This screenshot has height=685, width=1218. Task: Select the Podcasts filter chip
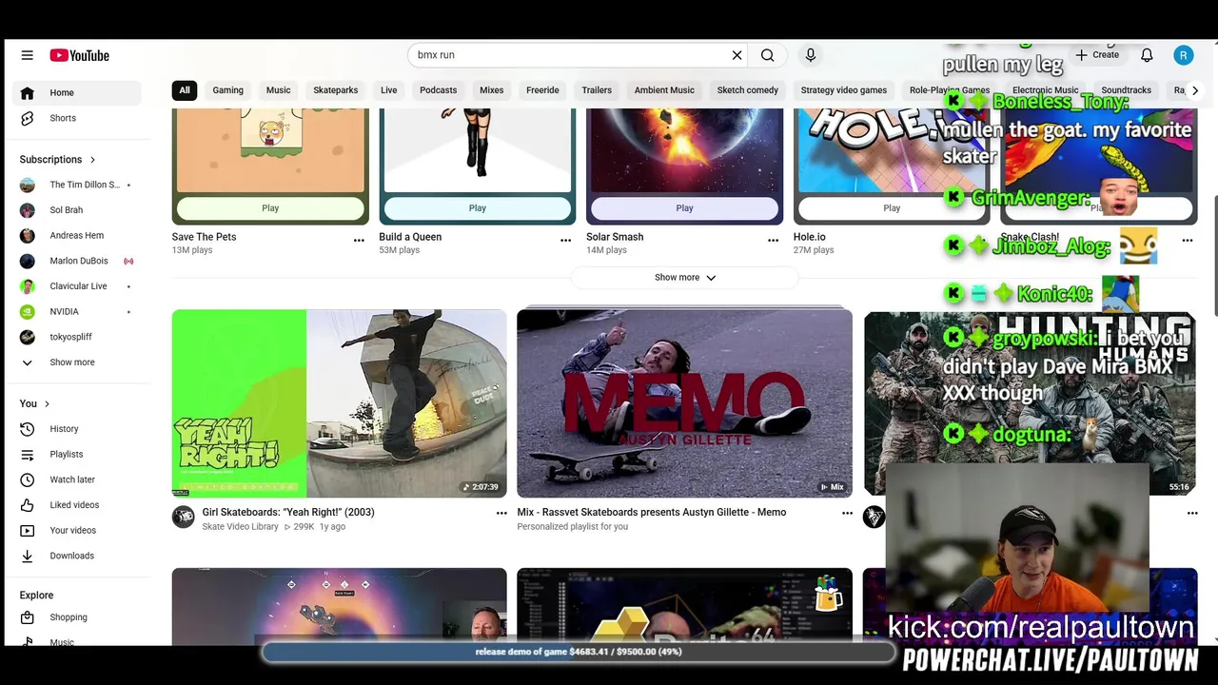click(x=439, y=90)
